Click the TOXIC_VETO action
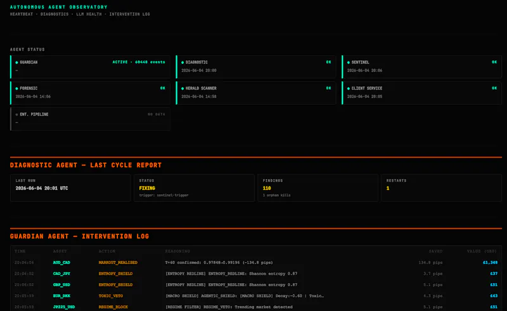Screen dimensions: 507x311 [110, 296]
